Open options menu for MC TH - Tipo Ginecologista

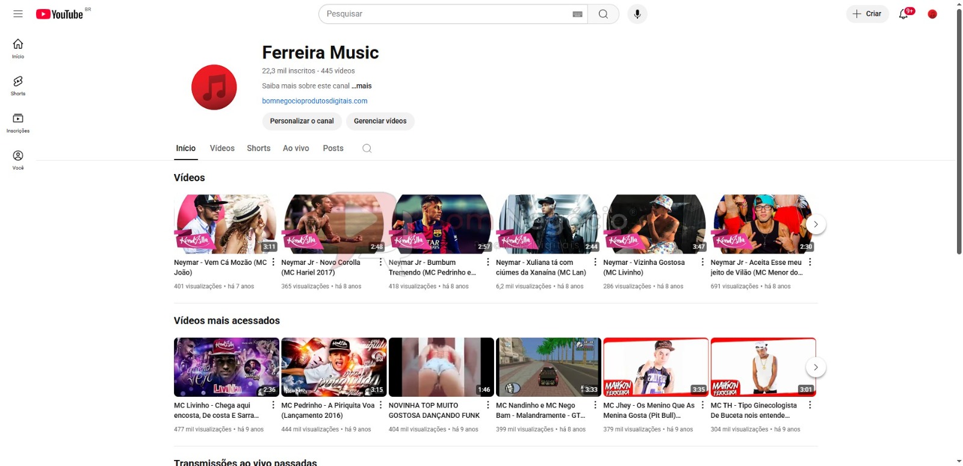pyautogui.click(x=810, y=405)
